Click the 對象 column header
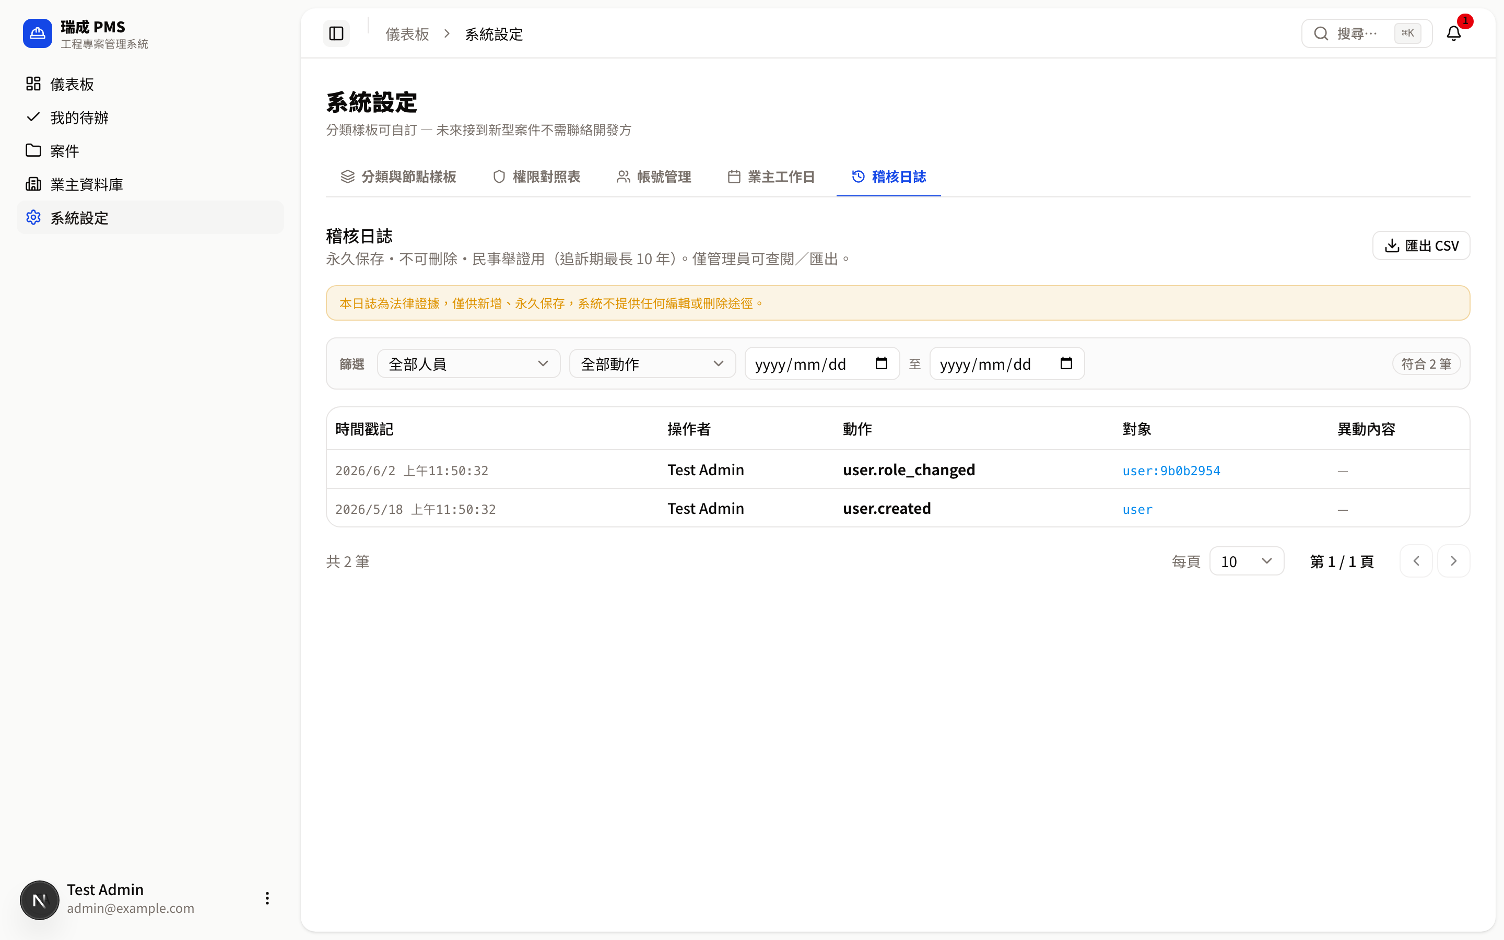This screenshot has height=940, width=1504. click(x=1137, y=429)
